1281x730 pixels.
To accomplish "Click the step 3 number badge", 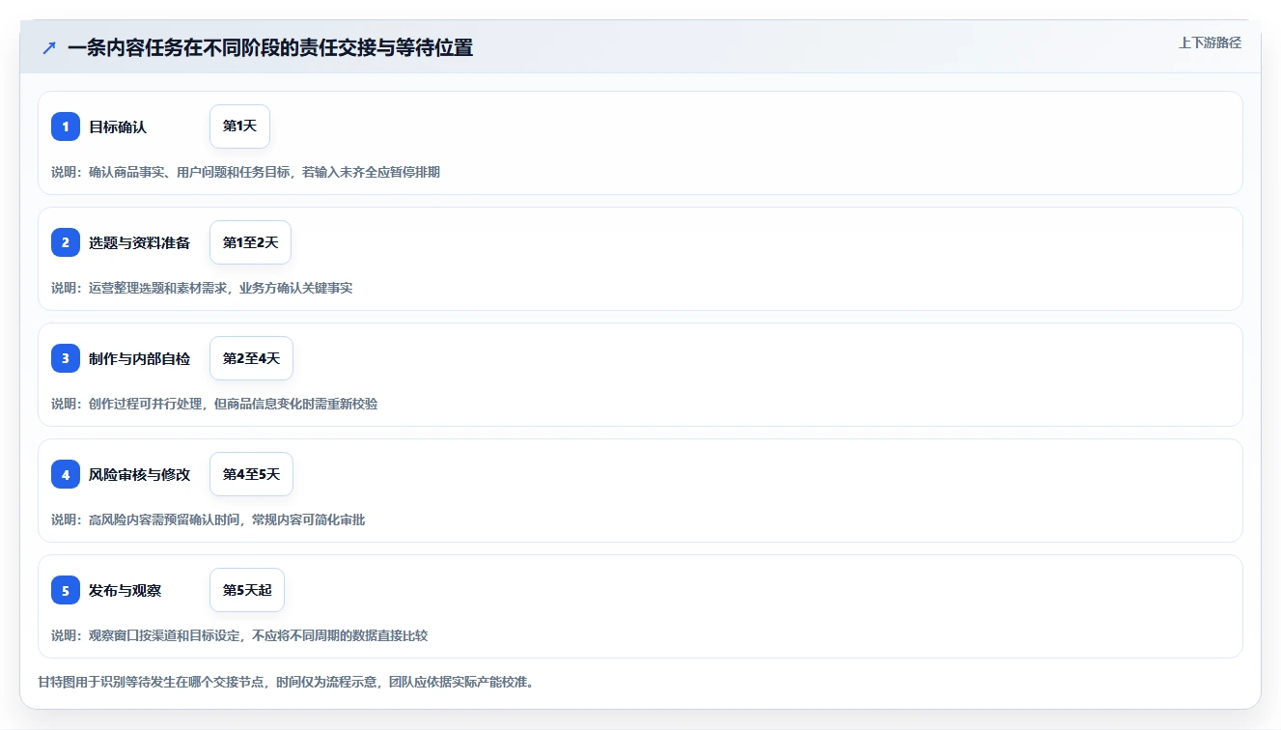I will tap(66, 358).
